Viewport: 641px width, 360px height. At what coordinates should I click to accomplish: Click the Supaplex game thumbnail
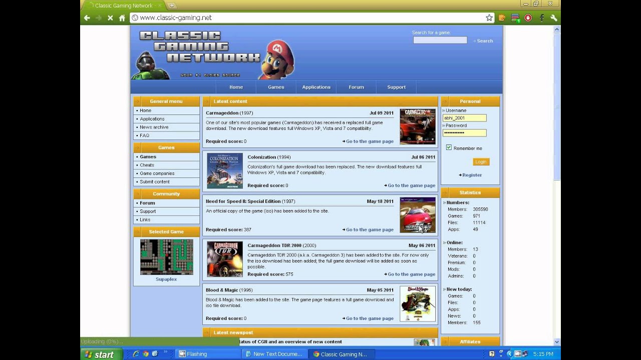pos(166,257)
